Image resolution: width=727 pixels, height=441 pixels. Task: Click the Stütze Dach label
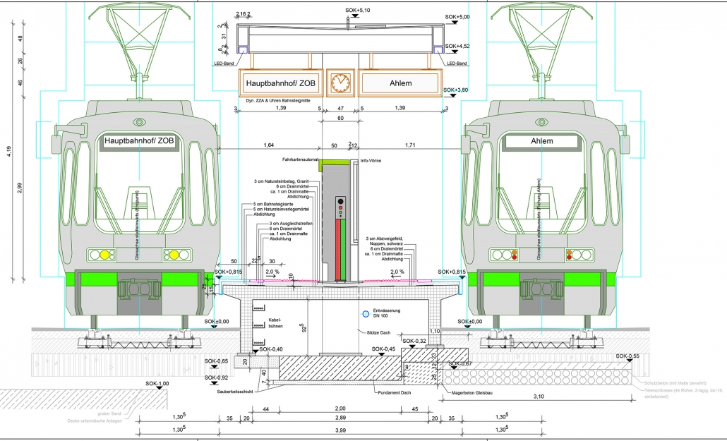coord(368,330)
